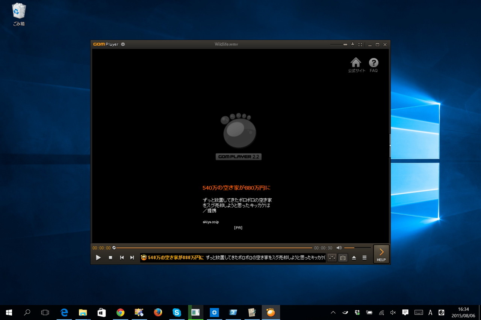Viewport: 481px width, 320px height.
Task: Click the total time display 00:00:30
Action: click(x=323, y=248)
